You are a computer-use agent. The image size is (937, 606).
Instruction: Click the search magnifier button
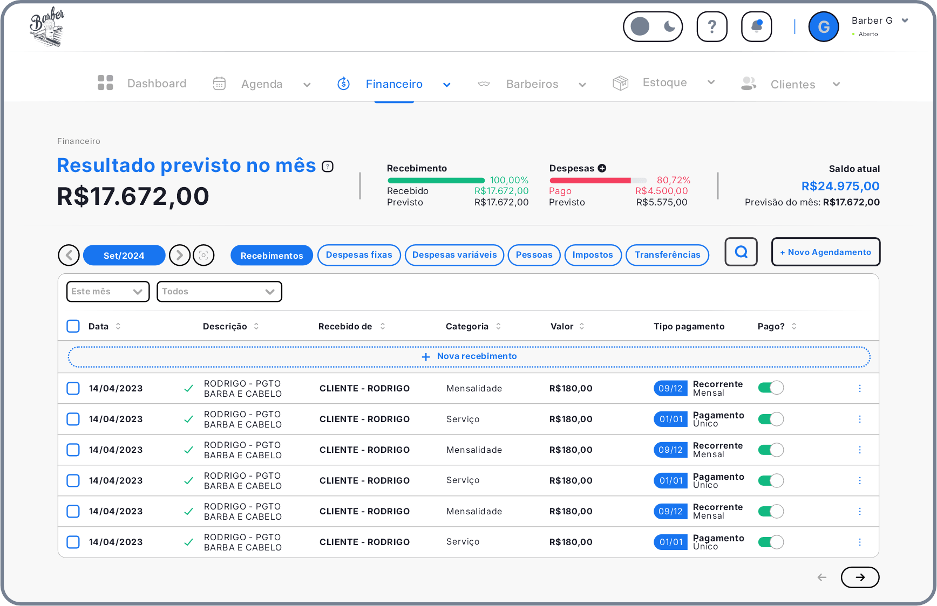[x=741, y=252]
